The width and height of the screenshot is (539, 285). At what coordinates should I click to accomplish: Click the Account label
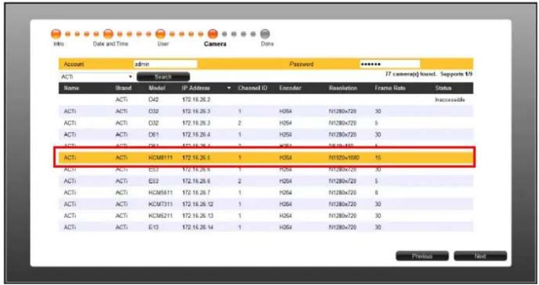[x=74, y=64]
